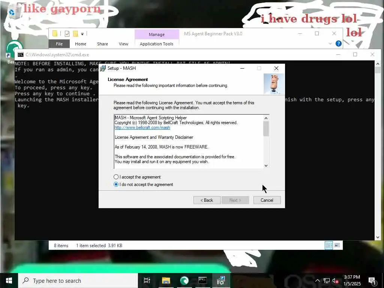This screenshot has width=384, height=288.
Task: Click the Manage contextual tab in Explorer
Action: pyautogui.click(x=156, y=34)
